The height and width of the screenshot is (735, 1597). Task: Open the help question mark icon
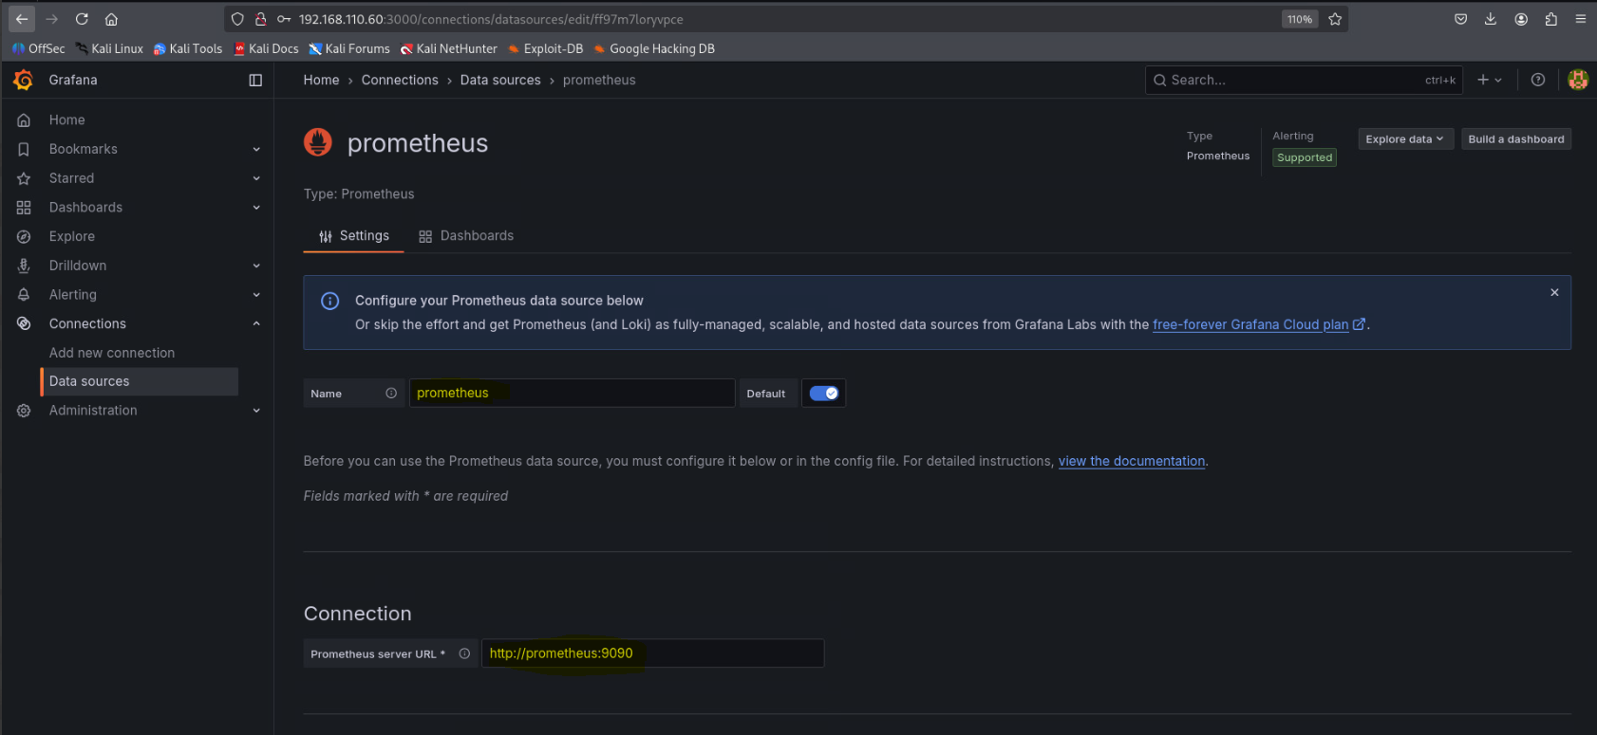click(x=1537, y=81)
